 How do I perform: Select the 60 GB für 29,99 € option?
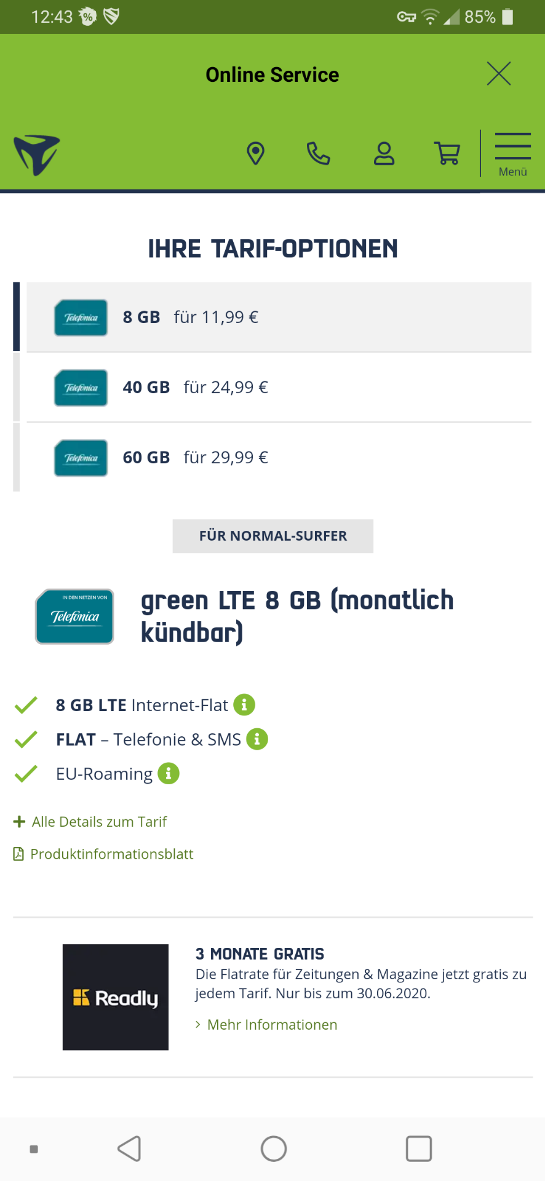coord(279,458)
